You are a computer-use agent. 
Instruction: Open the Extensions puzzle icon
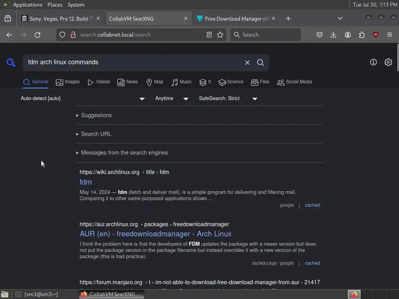tap(362, 35)
